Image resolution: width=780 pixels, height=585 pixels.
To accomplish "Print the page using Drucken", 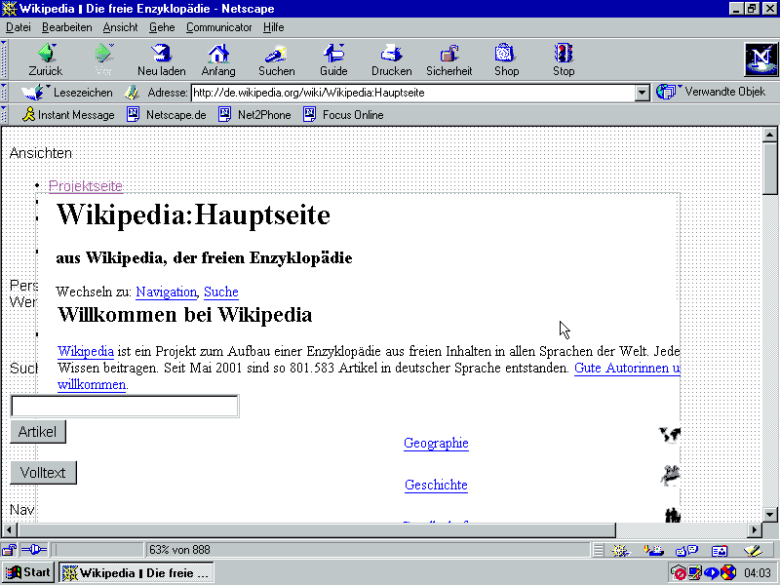I will pyautogui.click(x=391, y=59).
